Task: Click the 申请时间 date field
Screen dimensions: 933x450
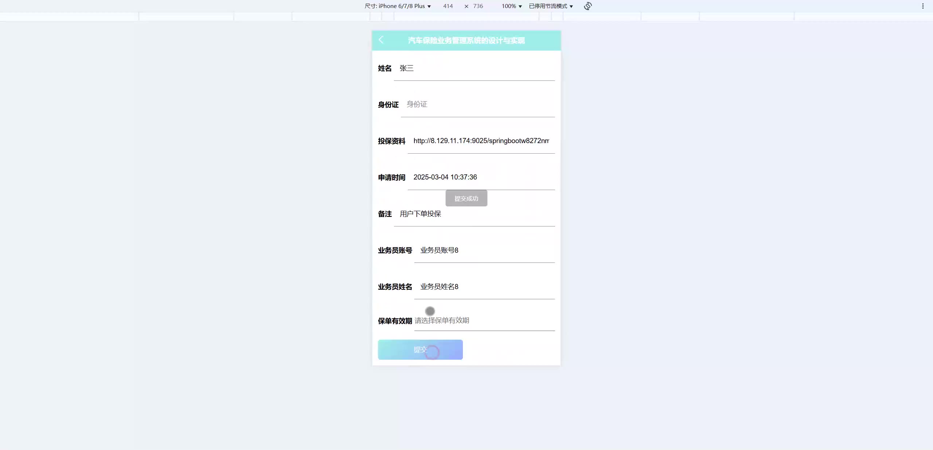Action: (481, 177)
